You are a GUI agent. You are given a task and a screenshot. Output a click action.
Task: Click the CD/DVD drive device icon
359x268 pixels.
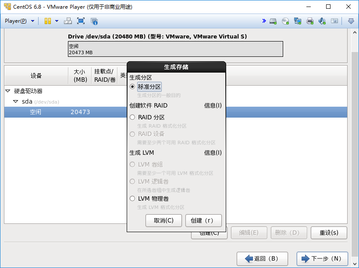285,21
